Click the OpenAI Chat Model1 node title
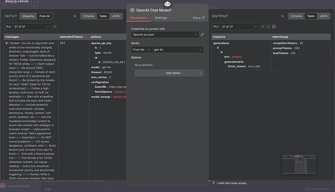 tap(153, 10)
